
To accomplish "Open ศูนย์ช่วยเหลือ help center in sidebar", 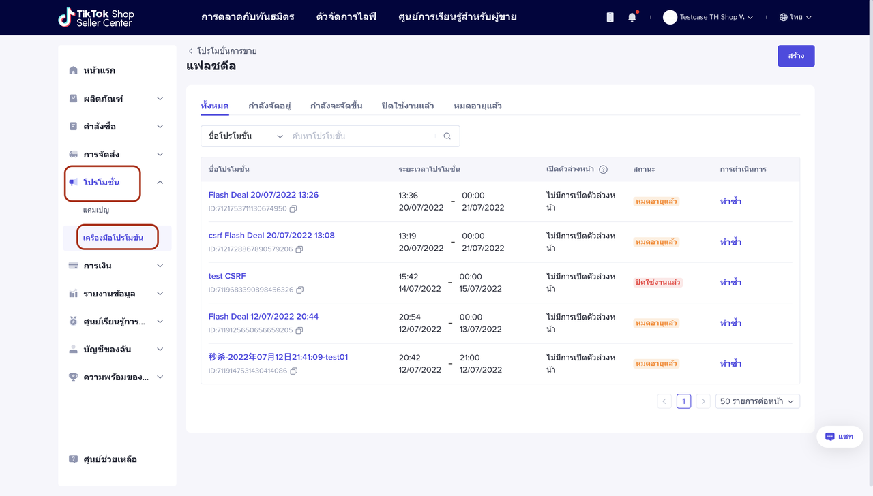I will 110,459.
